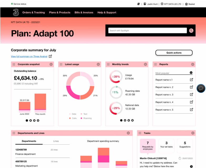Click drag handle grid icon on Tasks
Viewport: 206px width, 168px height.
click(140, 133)
